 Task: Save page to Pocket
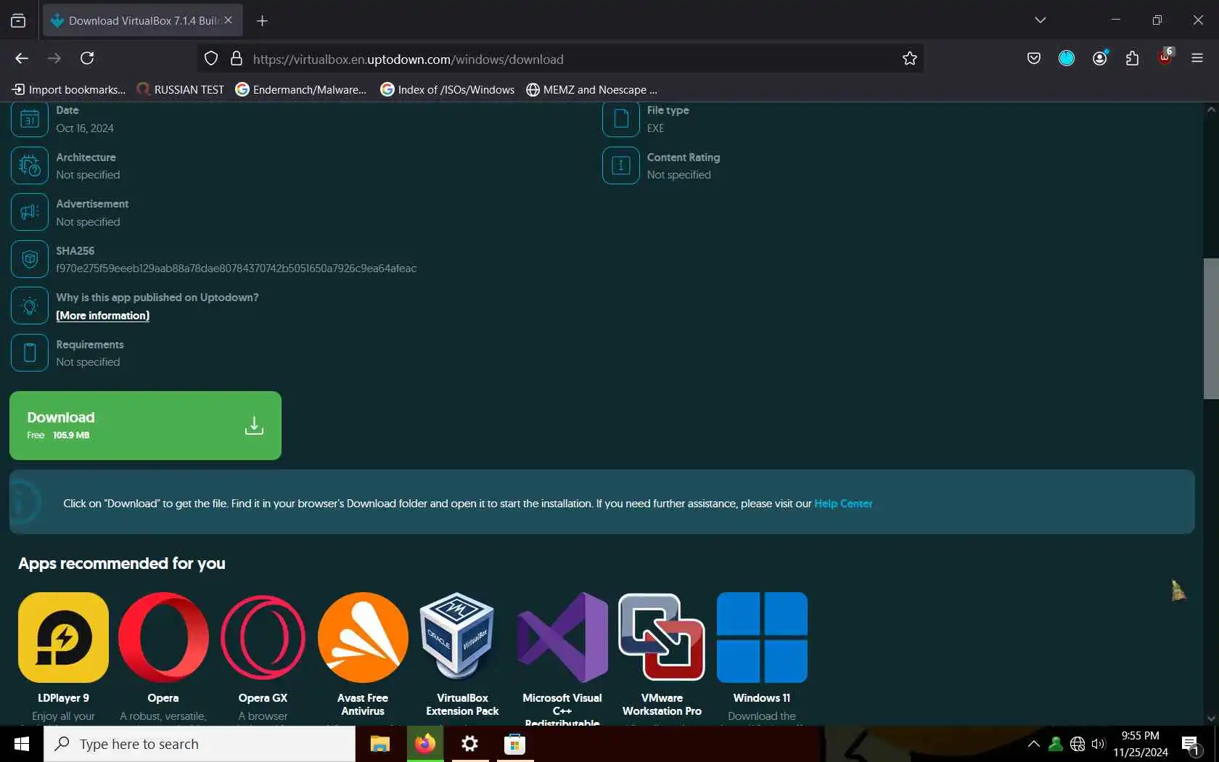click(x=1034, y=59)
